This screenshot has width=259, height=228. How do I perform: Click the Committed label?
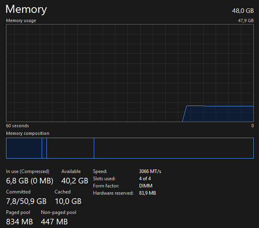18,192
